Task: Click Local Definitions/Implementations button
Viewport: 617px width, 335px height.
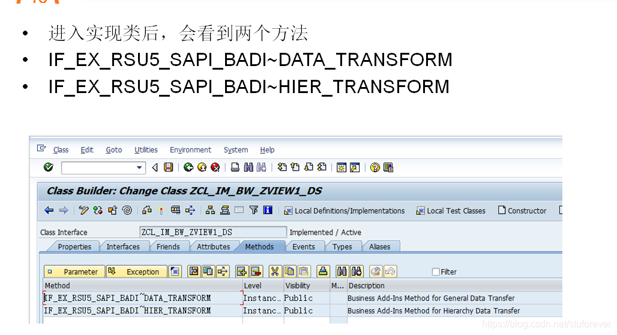Action: (x=345, y=211)
